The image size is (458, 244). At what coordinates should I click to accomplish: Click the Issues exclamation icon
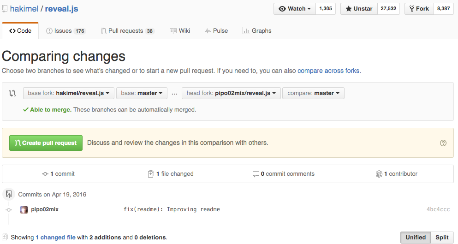49,31
